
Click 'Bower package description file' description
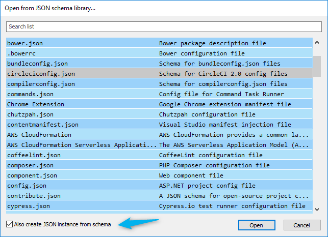click(x=213, y=43)
